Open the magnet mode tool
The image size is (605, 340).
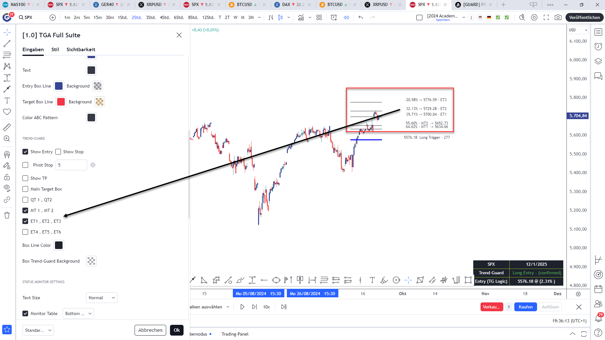[x=7, y=154]
